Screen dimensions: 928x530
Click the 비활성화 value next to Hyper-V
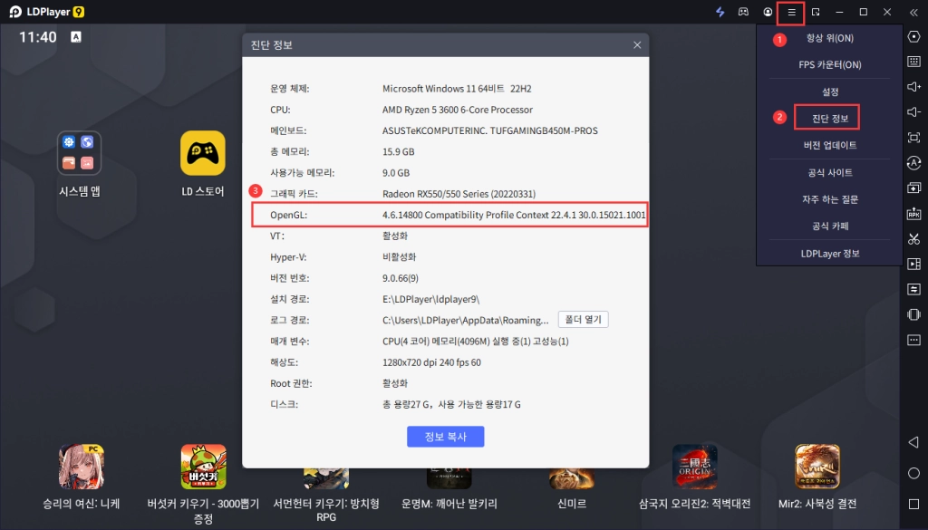click(x=399, y=256)
